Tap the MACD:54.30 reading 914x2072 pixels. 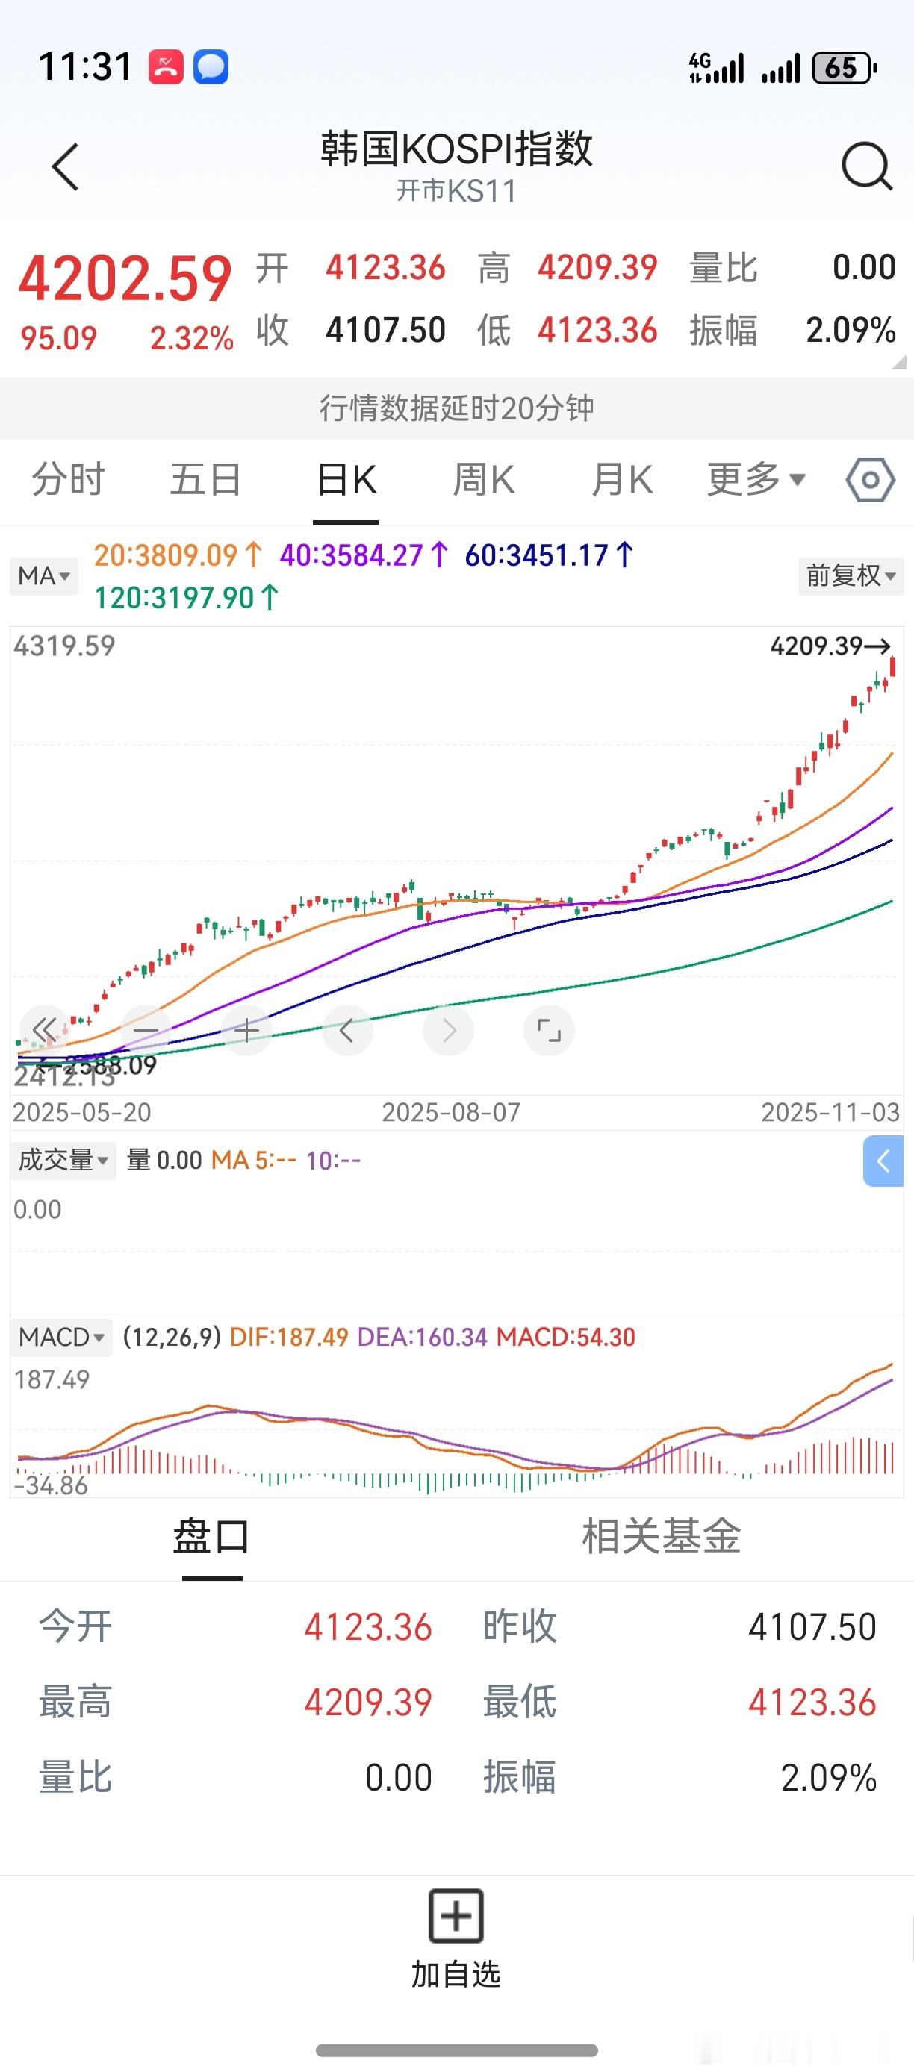click(565, 1337)
